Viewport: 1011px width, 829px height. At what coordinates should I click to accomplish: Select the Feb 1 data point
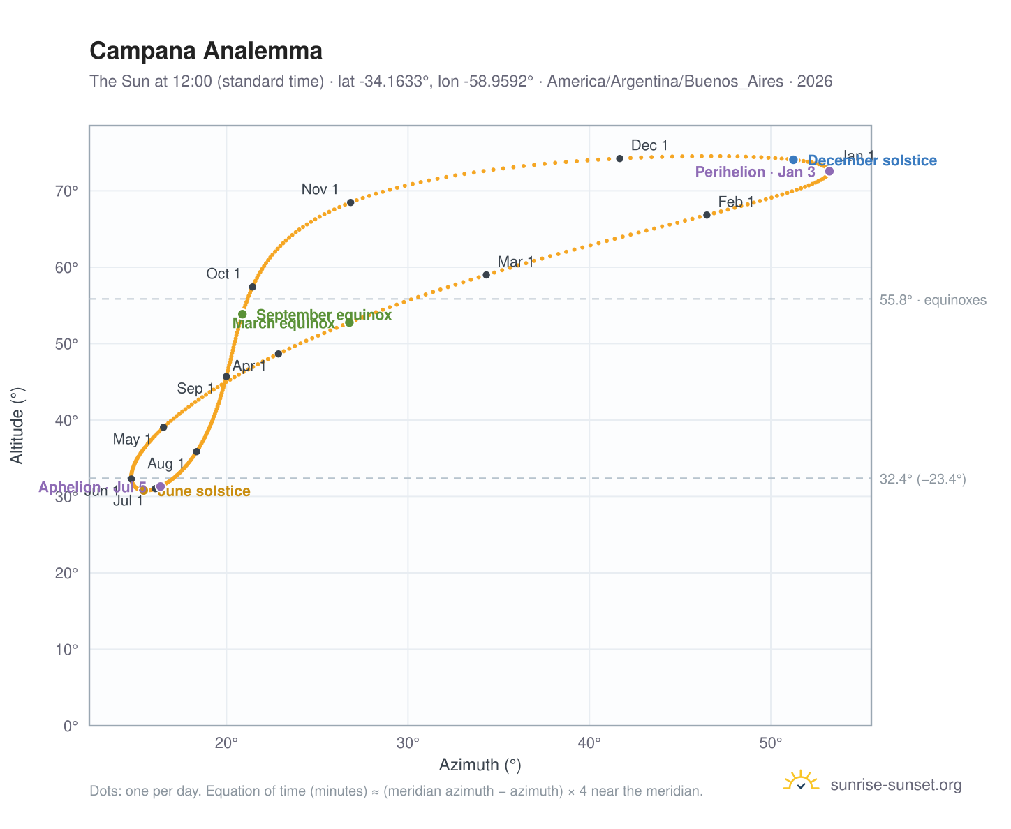click(x=707, y=215)
